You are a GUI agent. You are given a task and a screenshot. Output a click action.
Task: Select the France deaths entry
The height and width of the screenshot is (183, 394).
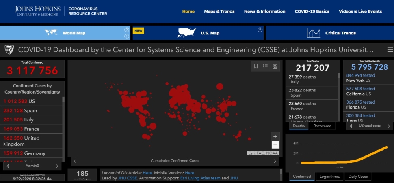tap(312, 106)
